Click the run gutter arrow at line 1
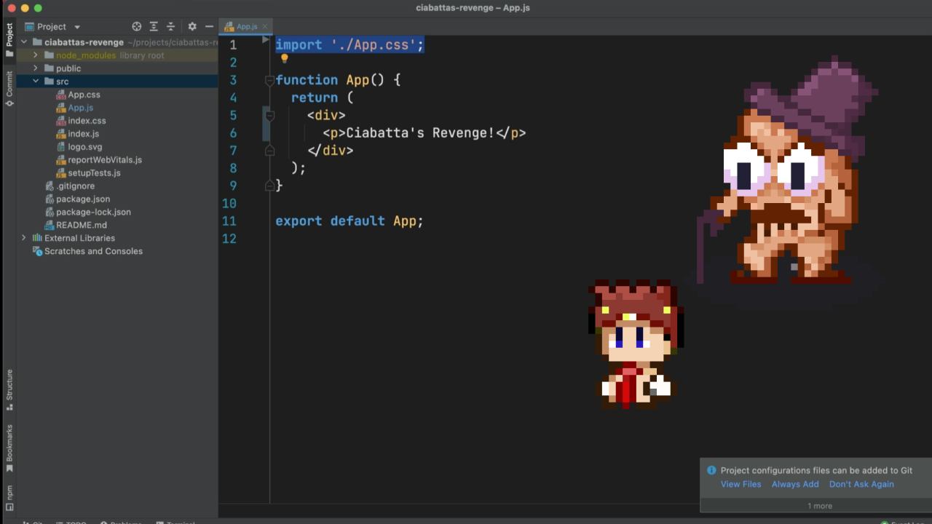 266,40
